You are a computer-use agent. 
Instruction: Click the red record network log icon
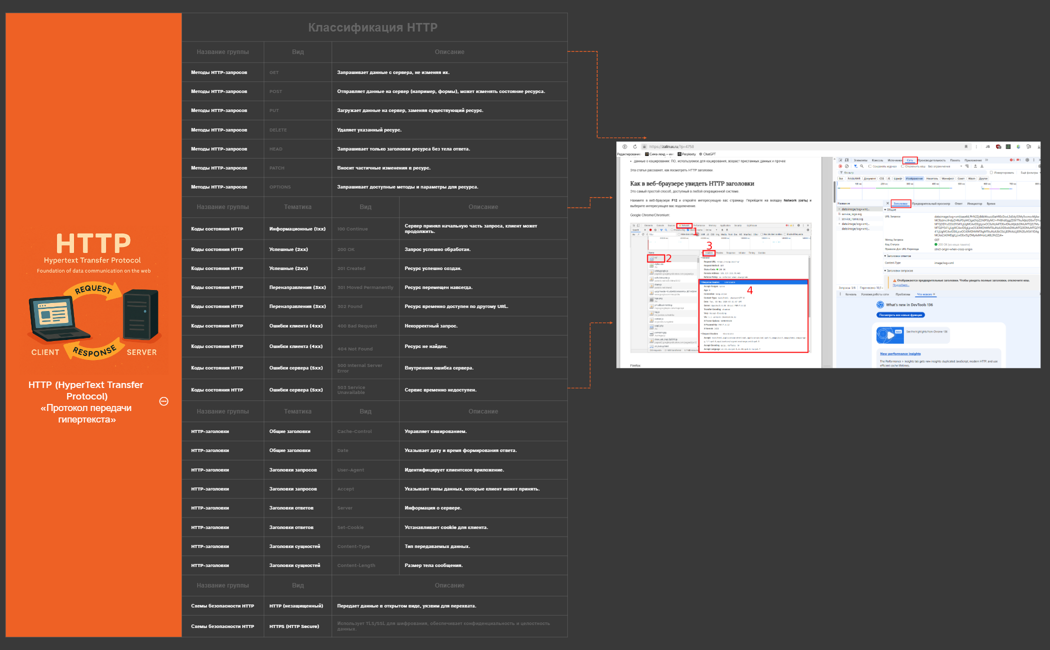pyautogui.click(x=840, y=166)
